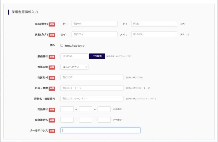The image size is (218, 142).
Task: Click the 町名・番地 street address field
Action: click(x=92, y=88)
